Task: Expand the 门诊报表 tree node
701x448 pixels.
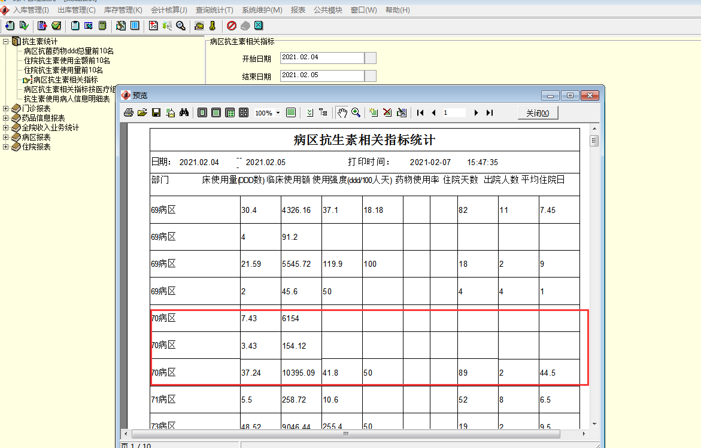Action: [6, 108]
